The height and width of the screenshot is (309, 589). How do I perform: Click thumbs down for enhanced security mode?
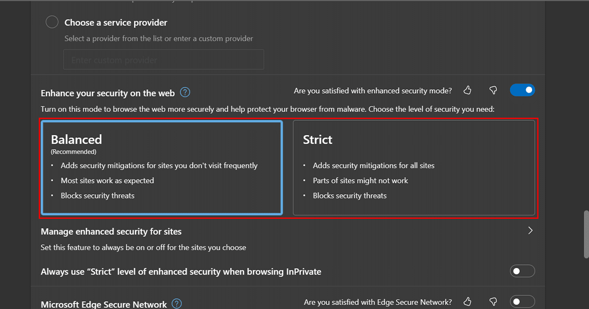[x=493, y=90]
